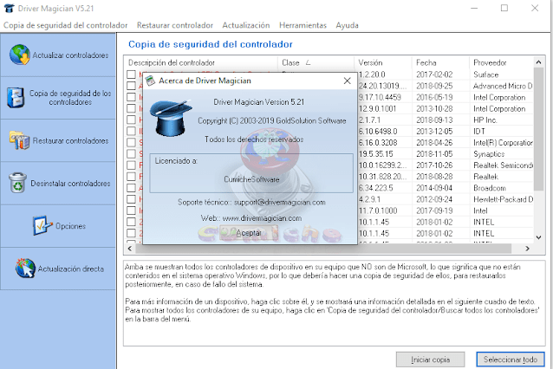
Task: Click the Desinstalar controladores sidebar label
Action: pos(70,184)
